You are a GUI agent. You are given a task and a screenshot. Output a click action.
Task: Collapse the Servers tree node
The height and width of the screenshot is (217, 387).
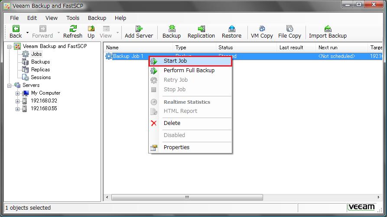coord(10,86)
